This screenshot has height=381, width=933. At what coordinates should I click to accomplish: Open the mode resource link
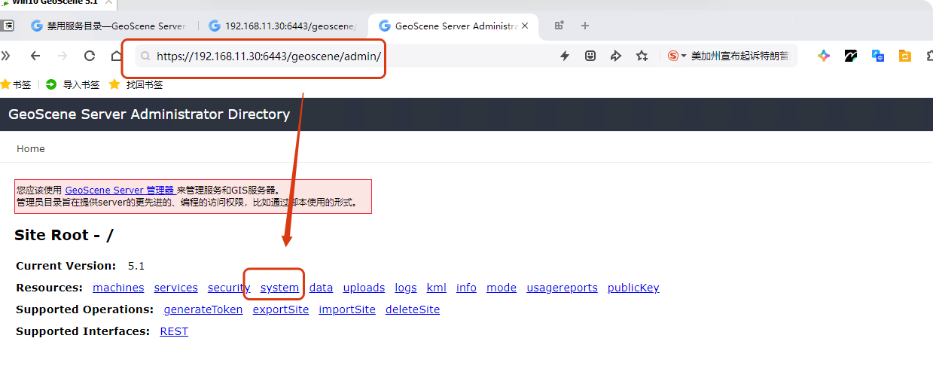pyautogui.click(x=502, y=288)
